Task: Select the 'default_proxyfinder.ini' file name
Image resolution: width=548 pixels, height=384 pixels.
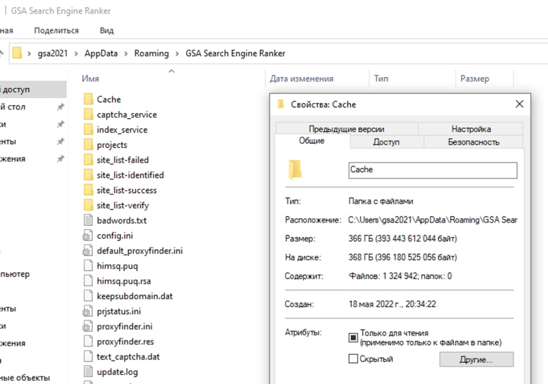Action: pyautogui.click(x=140, y=251)
